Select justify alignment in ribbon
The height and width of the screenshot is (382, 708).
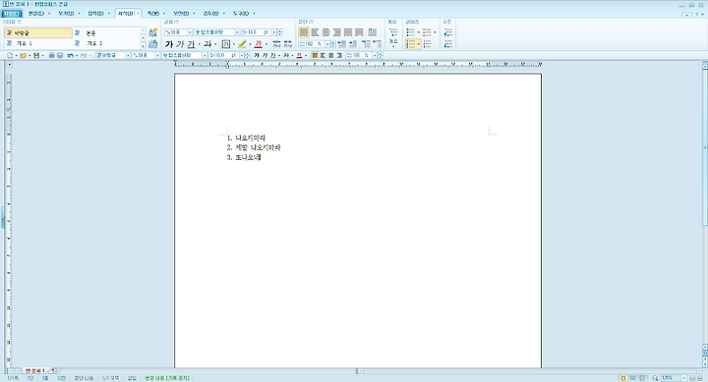coord(304,32)
